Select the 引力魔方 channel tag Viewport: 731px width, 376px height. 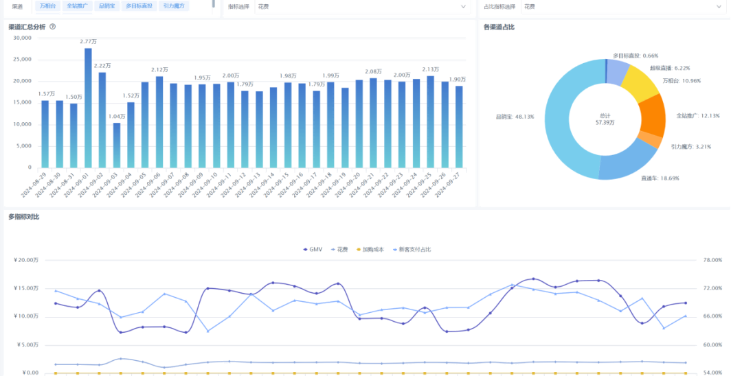click(x=174, y=6)
